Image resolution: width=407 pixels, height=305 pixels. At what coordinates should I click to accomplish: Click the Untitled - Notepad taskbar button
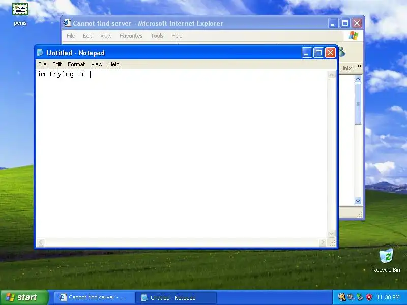click(176, 298)
